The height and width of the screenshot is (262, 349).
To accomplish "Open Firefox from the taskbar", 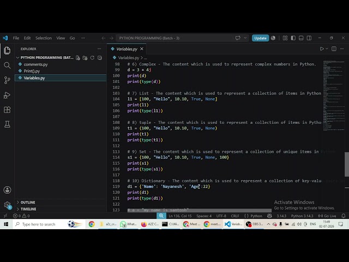I will [150, 224].
